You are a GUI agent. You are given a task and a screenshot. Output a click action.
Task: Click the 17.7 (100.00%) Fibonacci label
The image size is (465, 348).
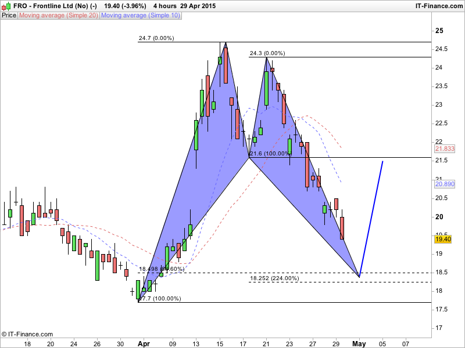[x=160, y=298]
